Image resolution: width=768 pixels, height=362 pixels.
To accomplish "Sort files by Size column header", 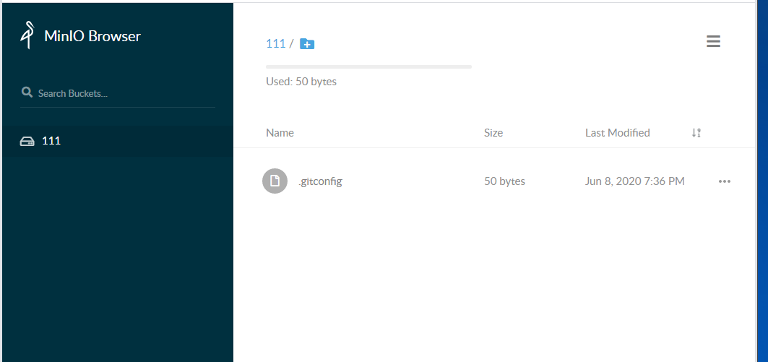I will click(x=493, y=133).
